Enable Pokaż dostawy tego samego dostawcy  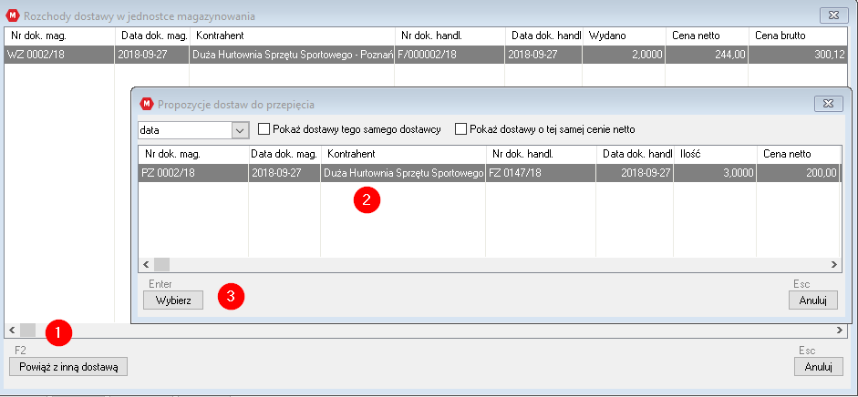point(264,129)
